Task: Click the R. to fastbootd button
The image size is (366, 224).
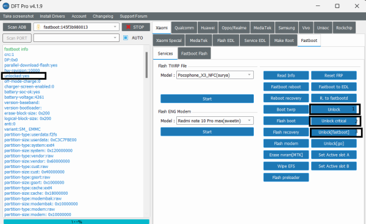Action: click(x=334, y=98)
